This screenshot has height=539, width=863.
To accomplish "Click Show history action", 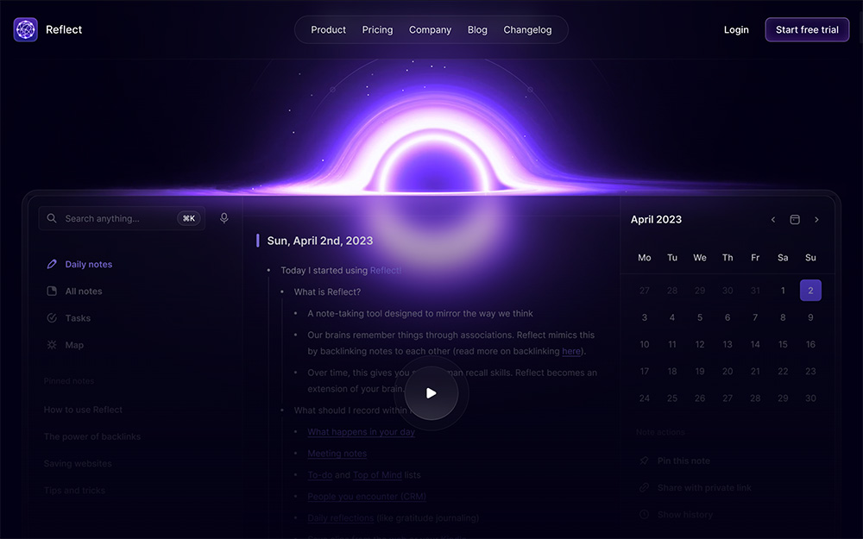I will tap(684, 515).
